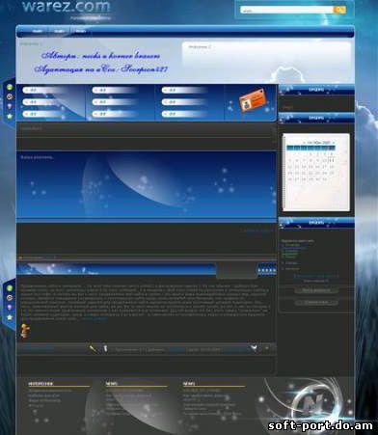This screenshot has height=435, width=378.
Task: Click the lower green star sidebar icon
Action: (10, 317)
